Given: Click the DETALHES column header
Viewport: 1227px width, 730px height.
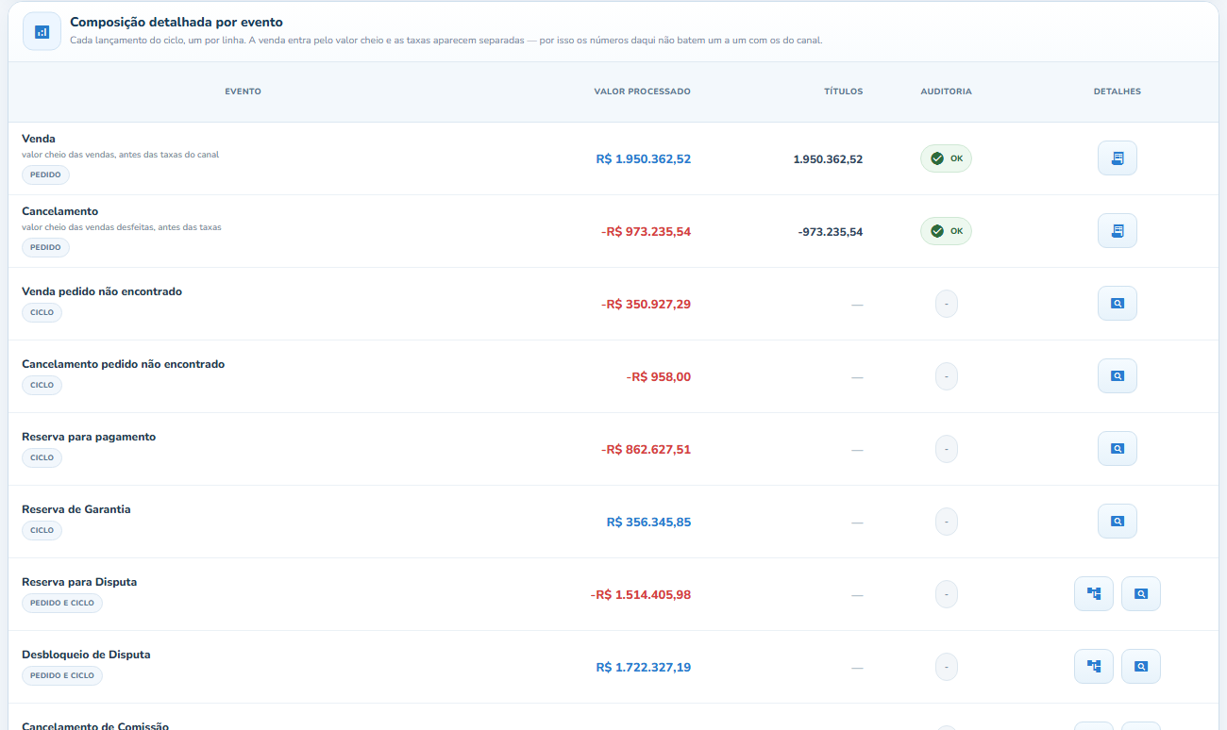Looking at the screenshot, I should click(x=1118, y=91).
